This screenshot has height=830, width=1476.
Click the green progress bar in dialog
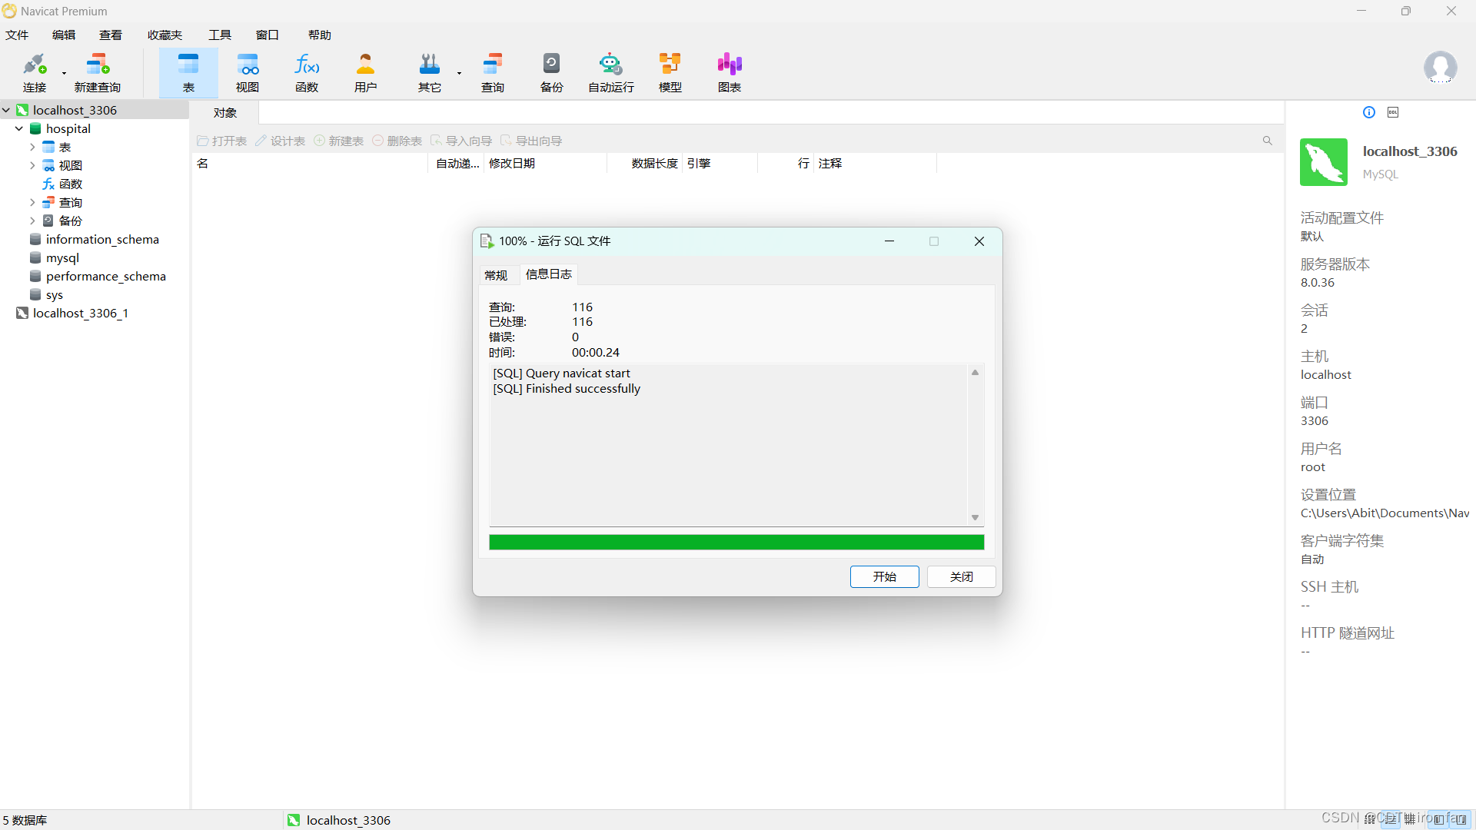[x=736, y=543]
